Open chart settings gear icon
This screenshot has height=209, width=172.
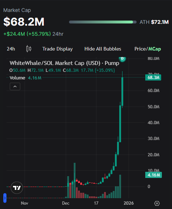click(x=157, y=203)
